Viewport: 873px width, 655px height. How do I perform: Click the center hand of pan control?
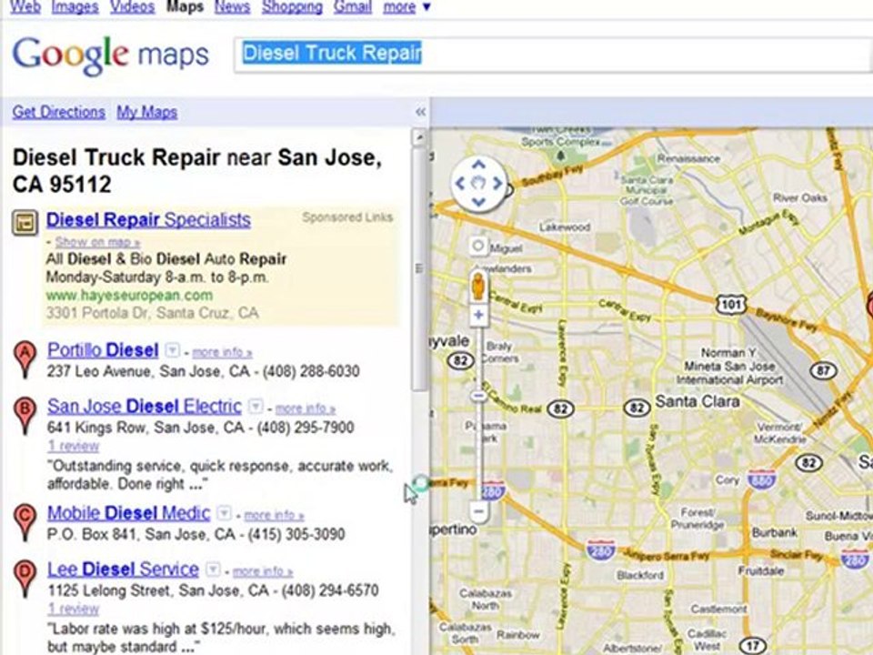pyautogui.click(x=478, y=183)
